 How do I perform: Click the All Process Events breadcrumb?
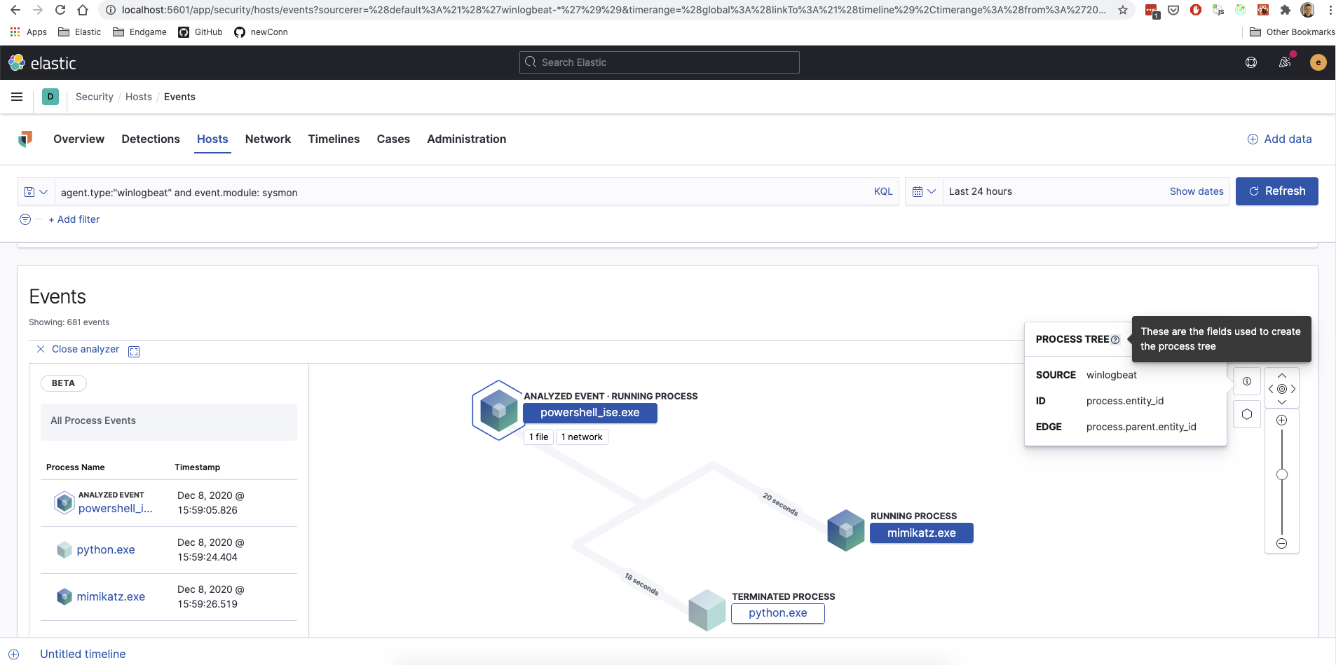point(93,420)
